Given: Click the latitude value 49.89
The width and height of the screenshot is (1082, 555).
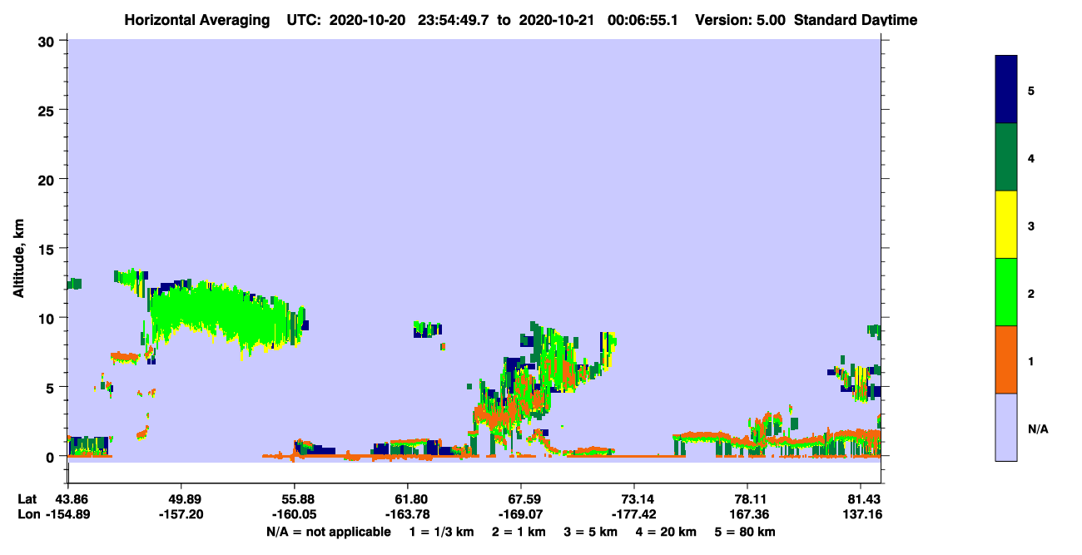Looking at the screenshot, I should coord(181,499).
